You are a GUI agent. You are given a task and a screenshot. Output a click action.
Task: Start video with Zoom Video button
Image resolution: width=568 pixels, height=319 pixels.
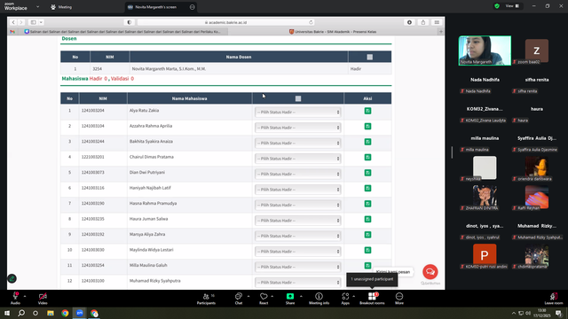pyautogui.click(x=43, y=299)
